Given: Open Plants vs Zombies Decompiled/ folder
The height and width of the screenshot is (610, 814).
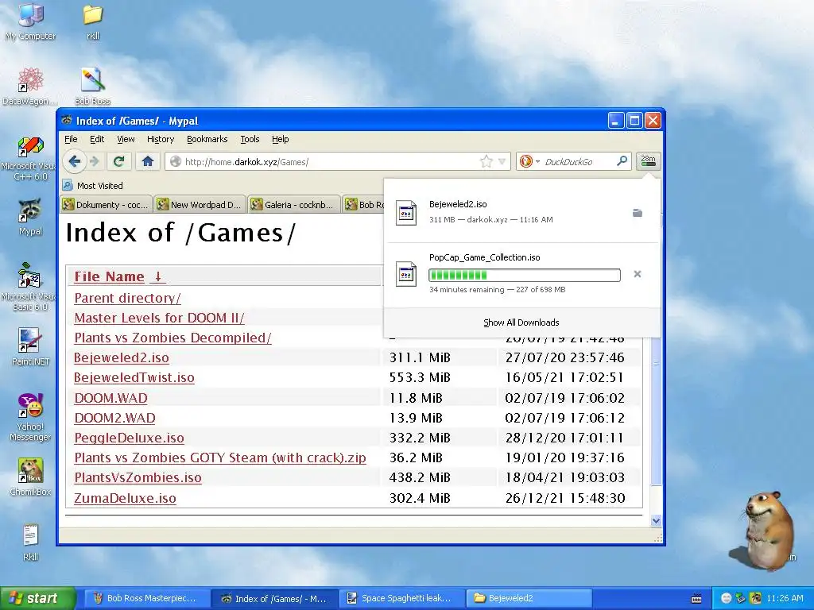Looking at the screenshot, I should (172, 338).
